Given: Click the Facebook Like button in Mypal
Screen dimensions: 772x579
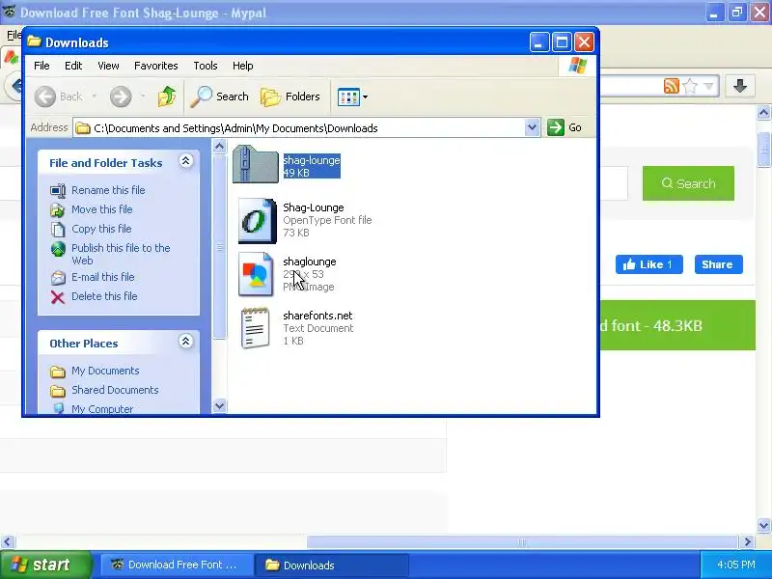Looking at the screenshot, I should (x=648, y=264).
